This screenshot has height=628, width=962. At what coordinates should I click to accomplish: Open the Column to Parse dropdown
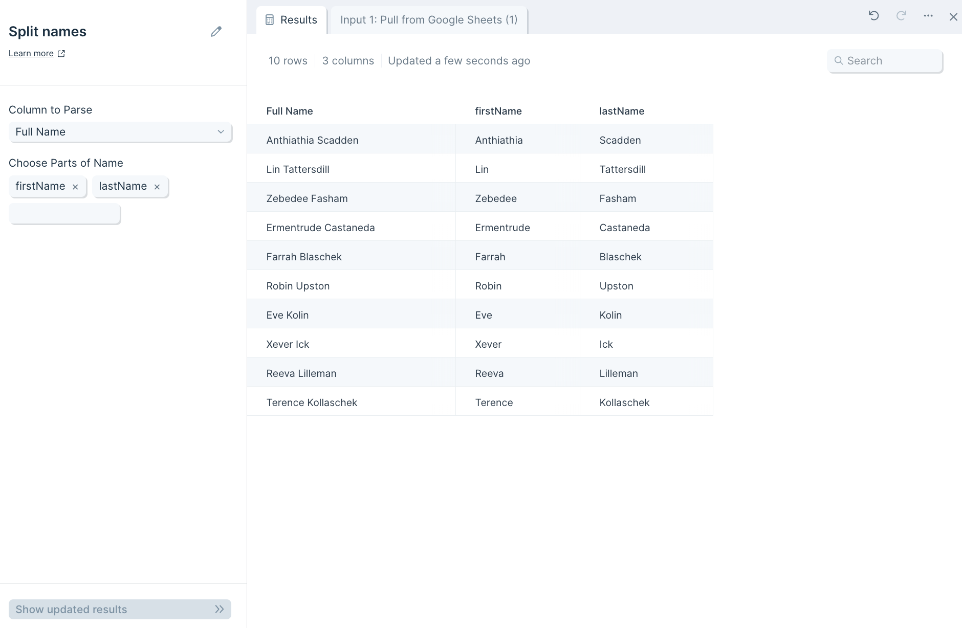pyautogui.click(x=120, y=132)
